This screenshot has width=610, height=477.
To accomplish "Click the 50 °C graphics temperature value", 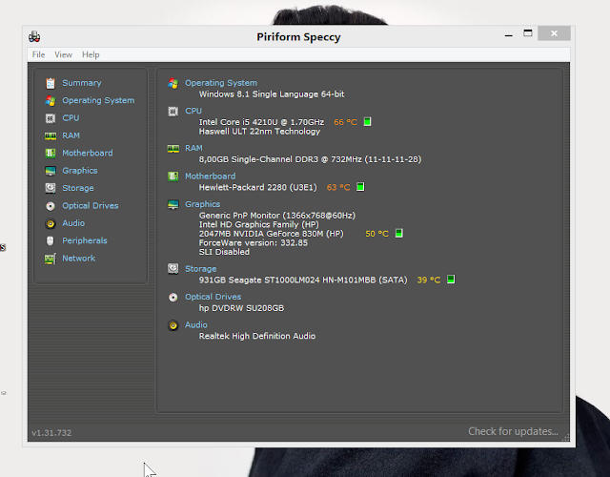I will [376, 234].
